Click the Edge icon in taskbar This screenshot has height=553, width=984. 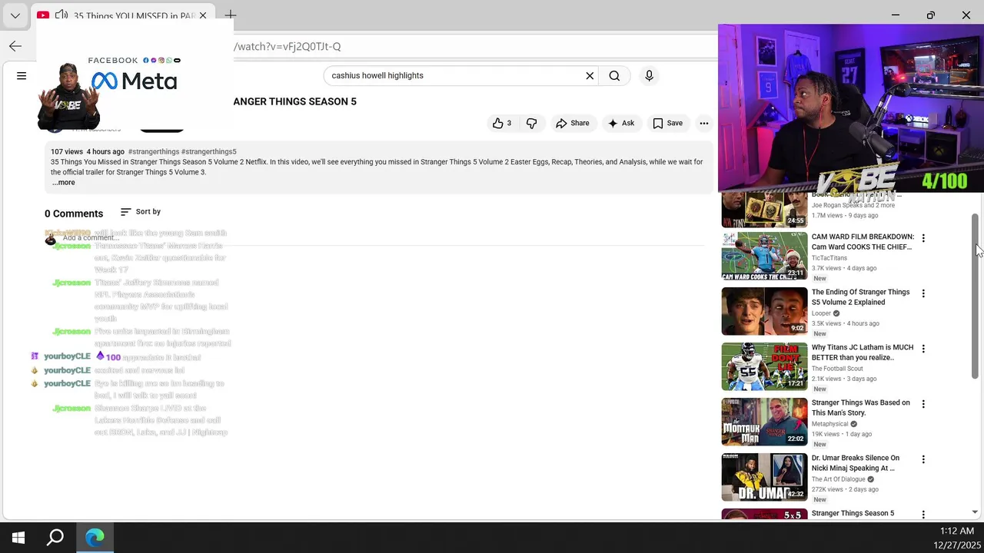click(x=95, y=538)
